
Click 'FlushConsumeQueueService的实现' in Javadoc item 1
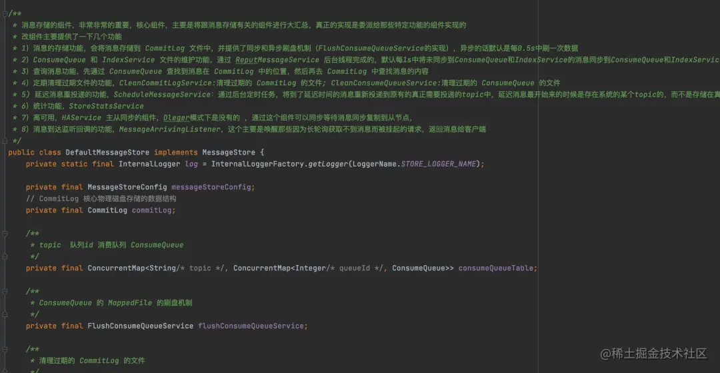pos(383,48)
